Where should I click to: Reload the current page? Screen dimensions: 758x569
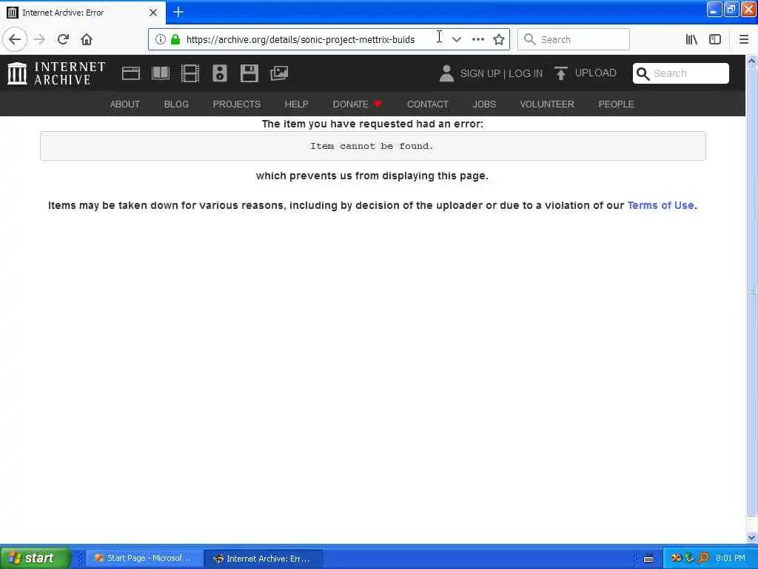click(x=63, y=39)
